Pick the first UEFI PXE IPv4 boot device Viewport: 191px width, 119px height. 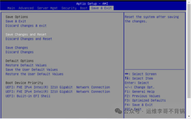(58, 87)
